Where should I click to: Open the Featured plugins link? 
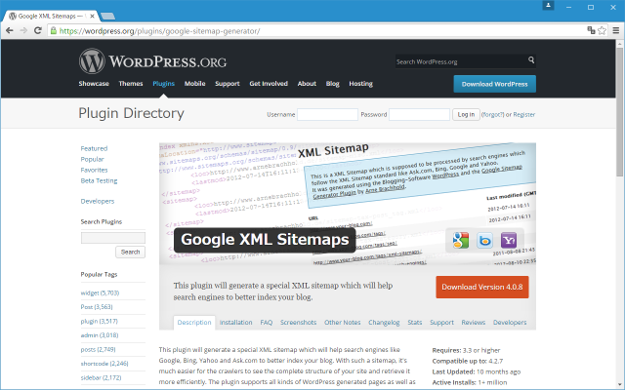tap(94, 148)
